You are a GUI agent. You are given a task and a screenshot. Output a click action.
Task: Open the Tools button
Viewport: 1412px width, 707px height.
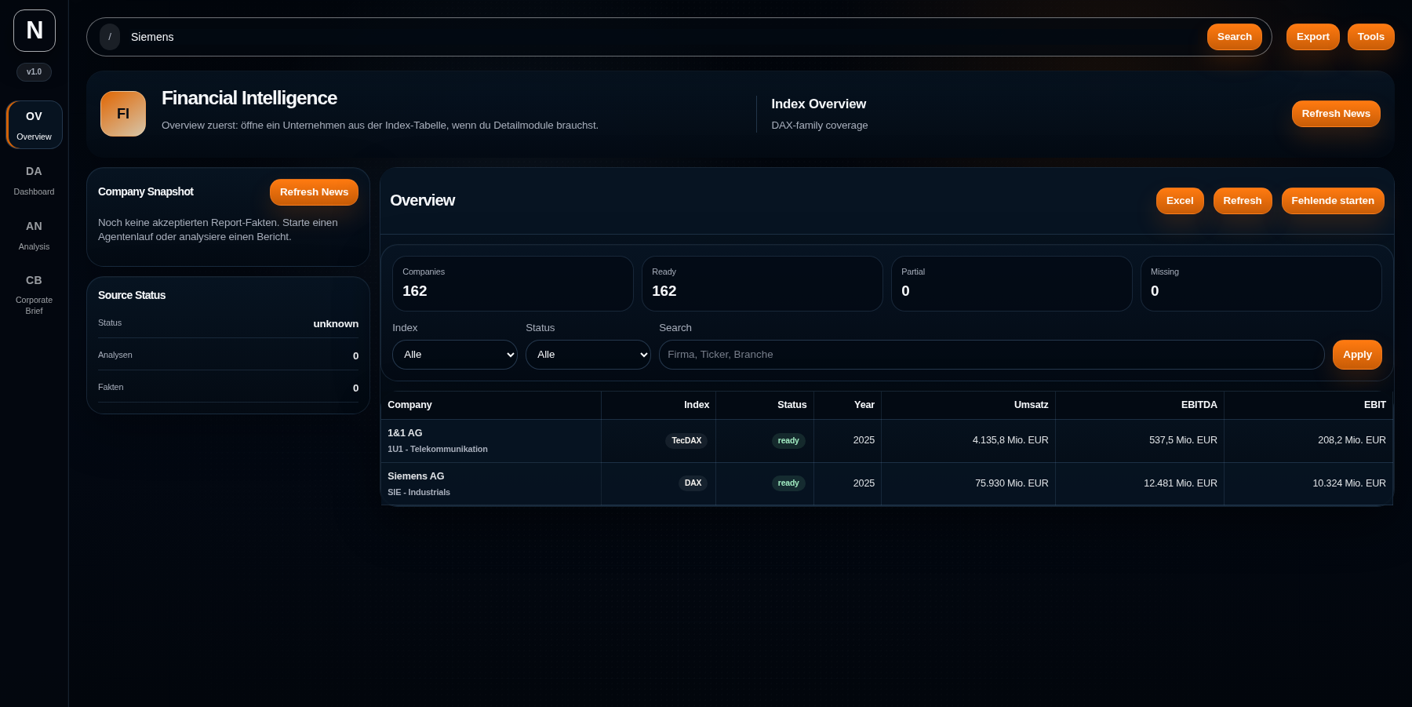(x=1371, y=37)
